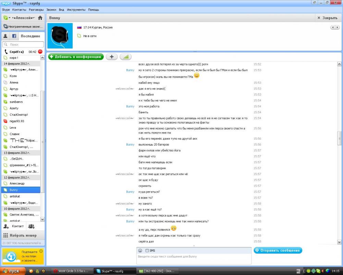Open the Звонки menu
This screenshot has width=343, height=275.
pos(51,10)
